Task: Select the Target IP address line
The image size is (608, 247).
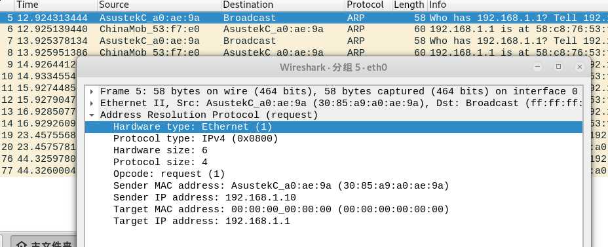Action: 333,221
